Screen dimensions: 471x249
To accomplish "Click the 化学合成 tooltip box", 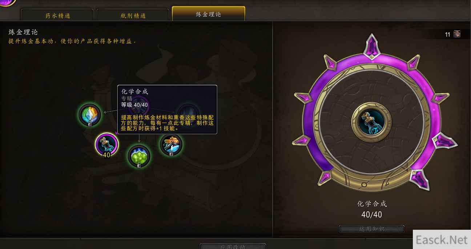I will [167, 110].
